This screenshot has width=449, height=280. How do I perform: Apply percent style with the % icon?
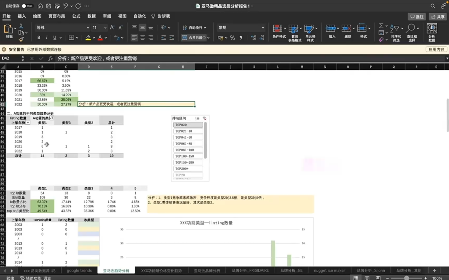tap(232, 38)
